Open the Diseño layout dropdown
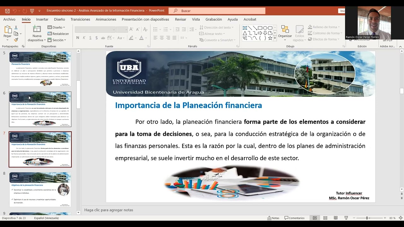 (56, 27)
